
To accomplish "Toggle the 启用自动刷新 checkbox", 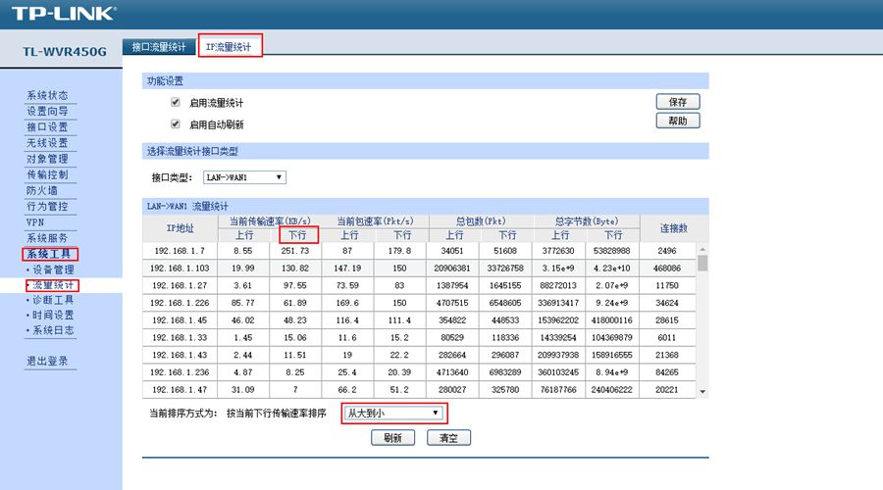I will (x=176, y=124).
